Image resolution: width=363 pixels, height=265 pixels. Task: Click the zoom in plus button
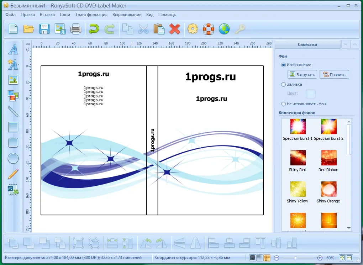(x=320, y=258)
